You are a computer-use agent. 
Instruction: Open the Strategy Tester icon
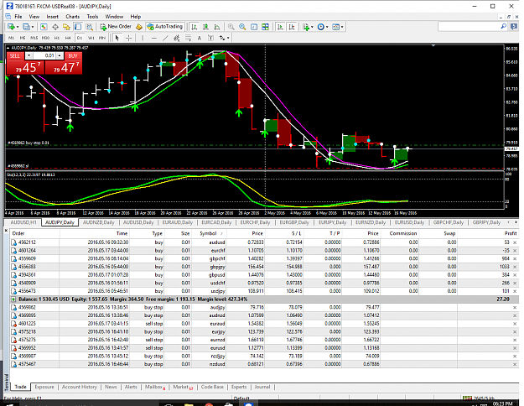(89, 27)
